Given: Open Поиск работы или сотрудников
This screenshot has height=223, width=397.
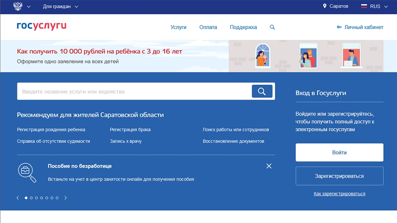Looking at the screenshot, I should click(x=236, y=129).
